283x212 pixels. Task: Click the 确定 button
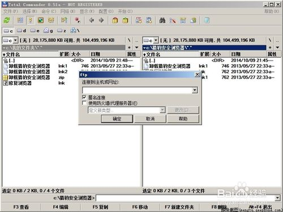[x=117, y=119]
